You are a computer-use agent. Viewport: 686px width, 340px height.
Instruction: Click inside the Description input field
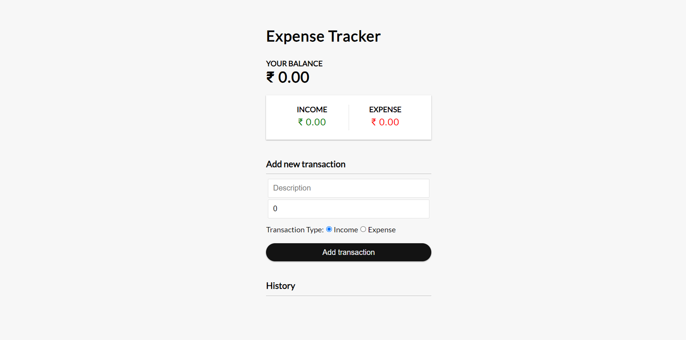348,188
